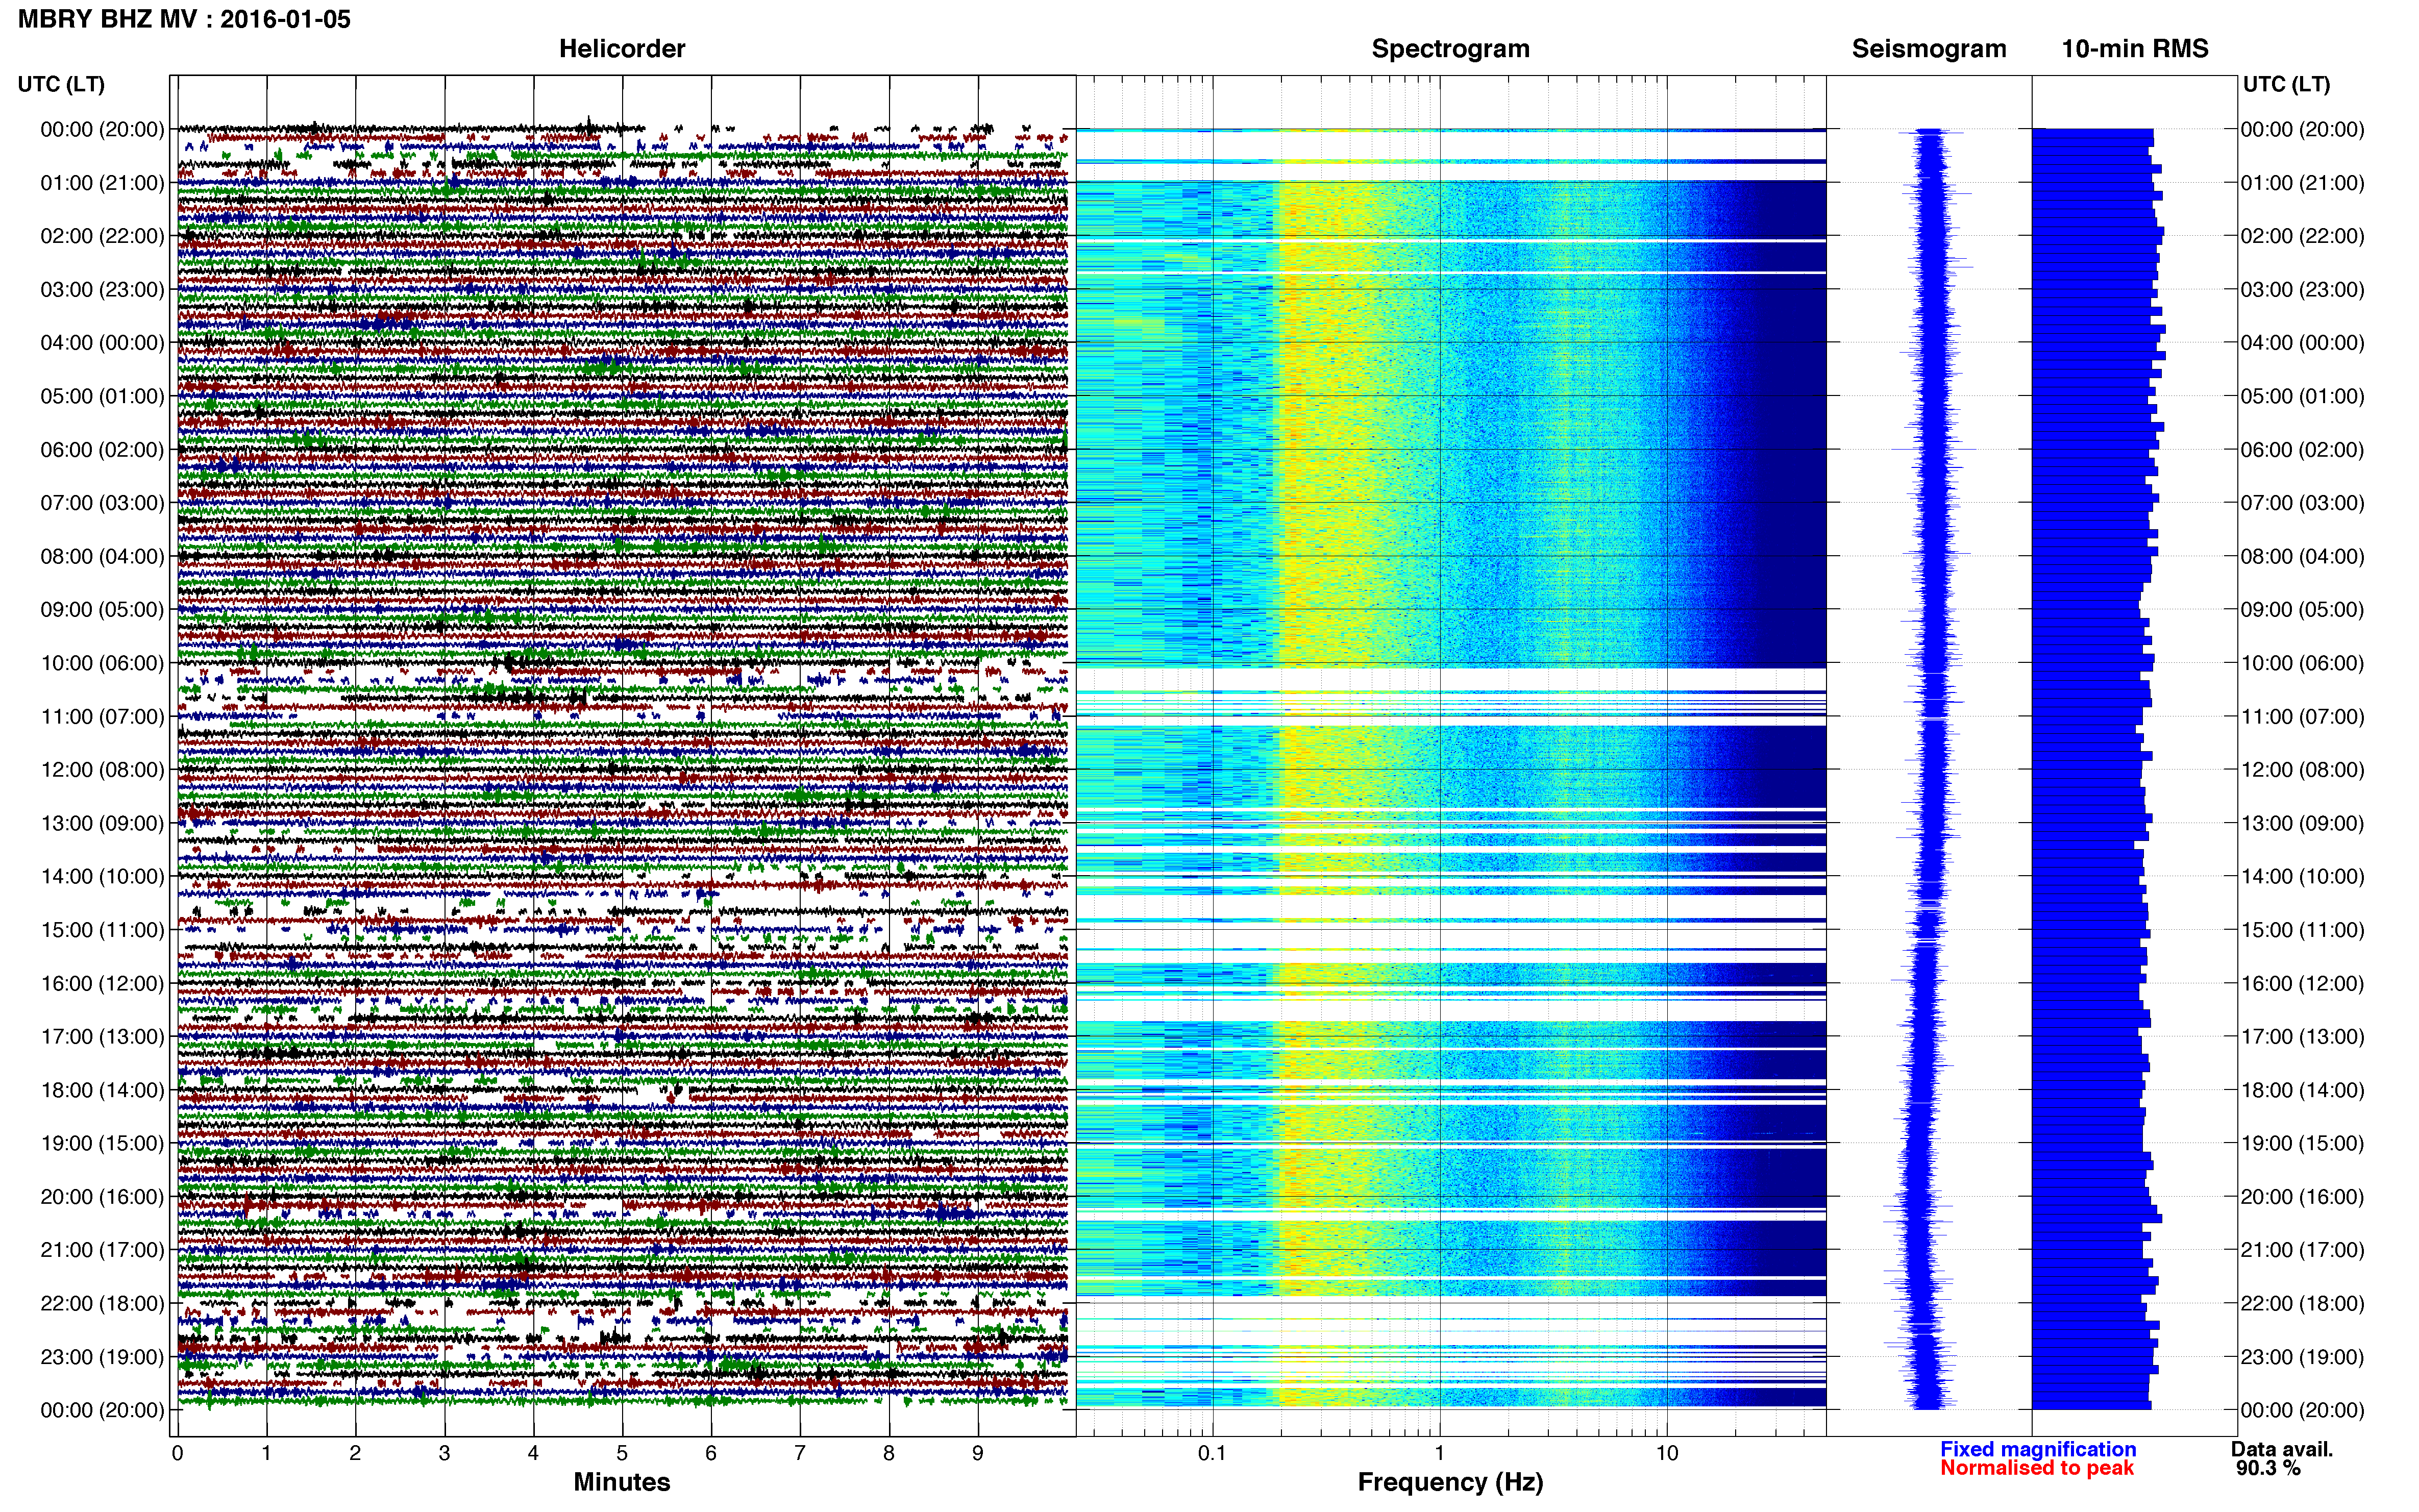This screenshot has width=2419, height=1512.
Task: Click the '90.3 %' availability value
Action: tap(2269, 1468)
